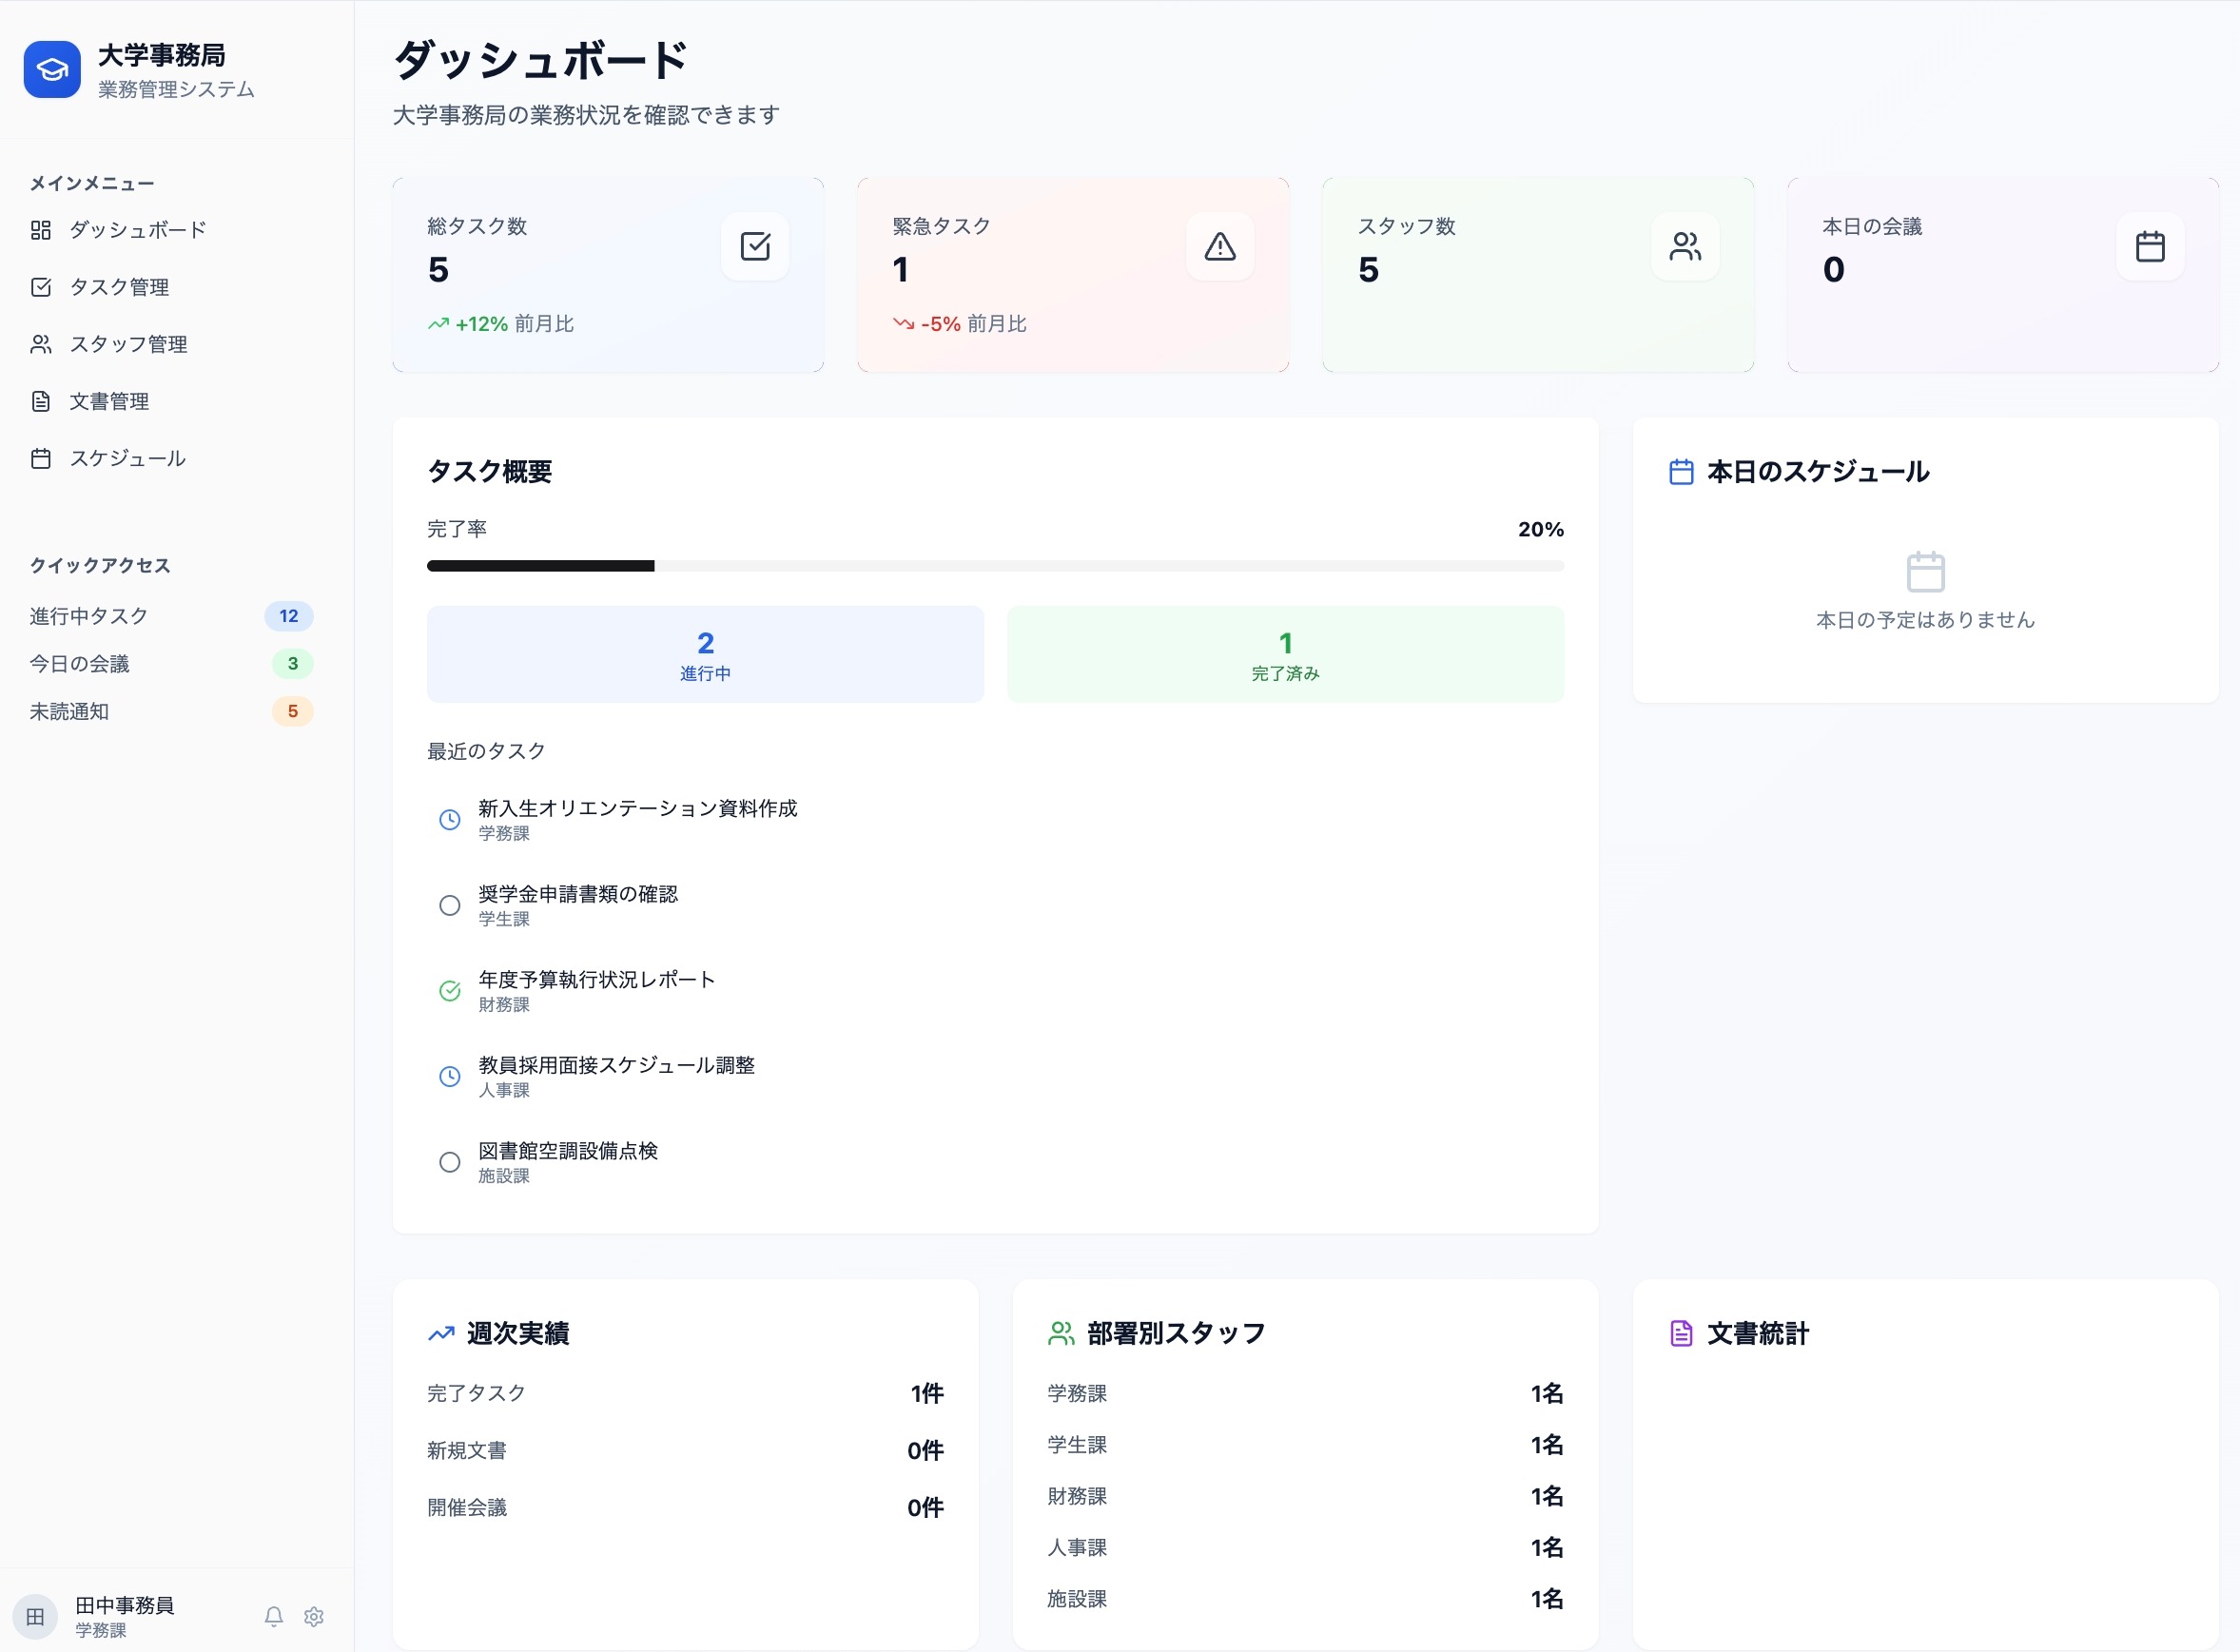Open スケジュール in the sidebar menu
The image size is (2240, 1652).
tap(126, 459)
